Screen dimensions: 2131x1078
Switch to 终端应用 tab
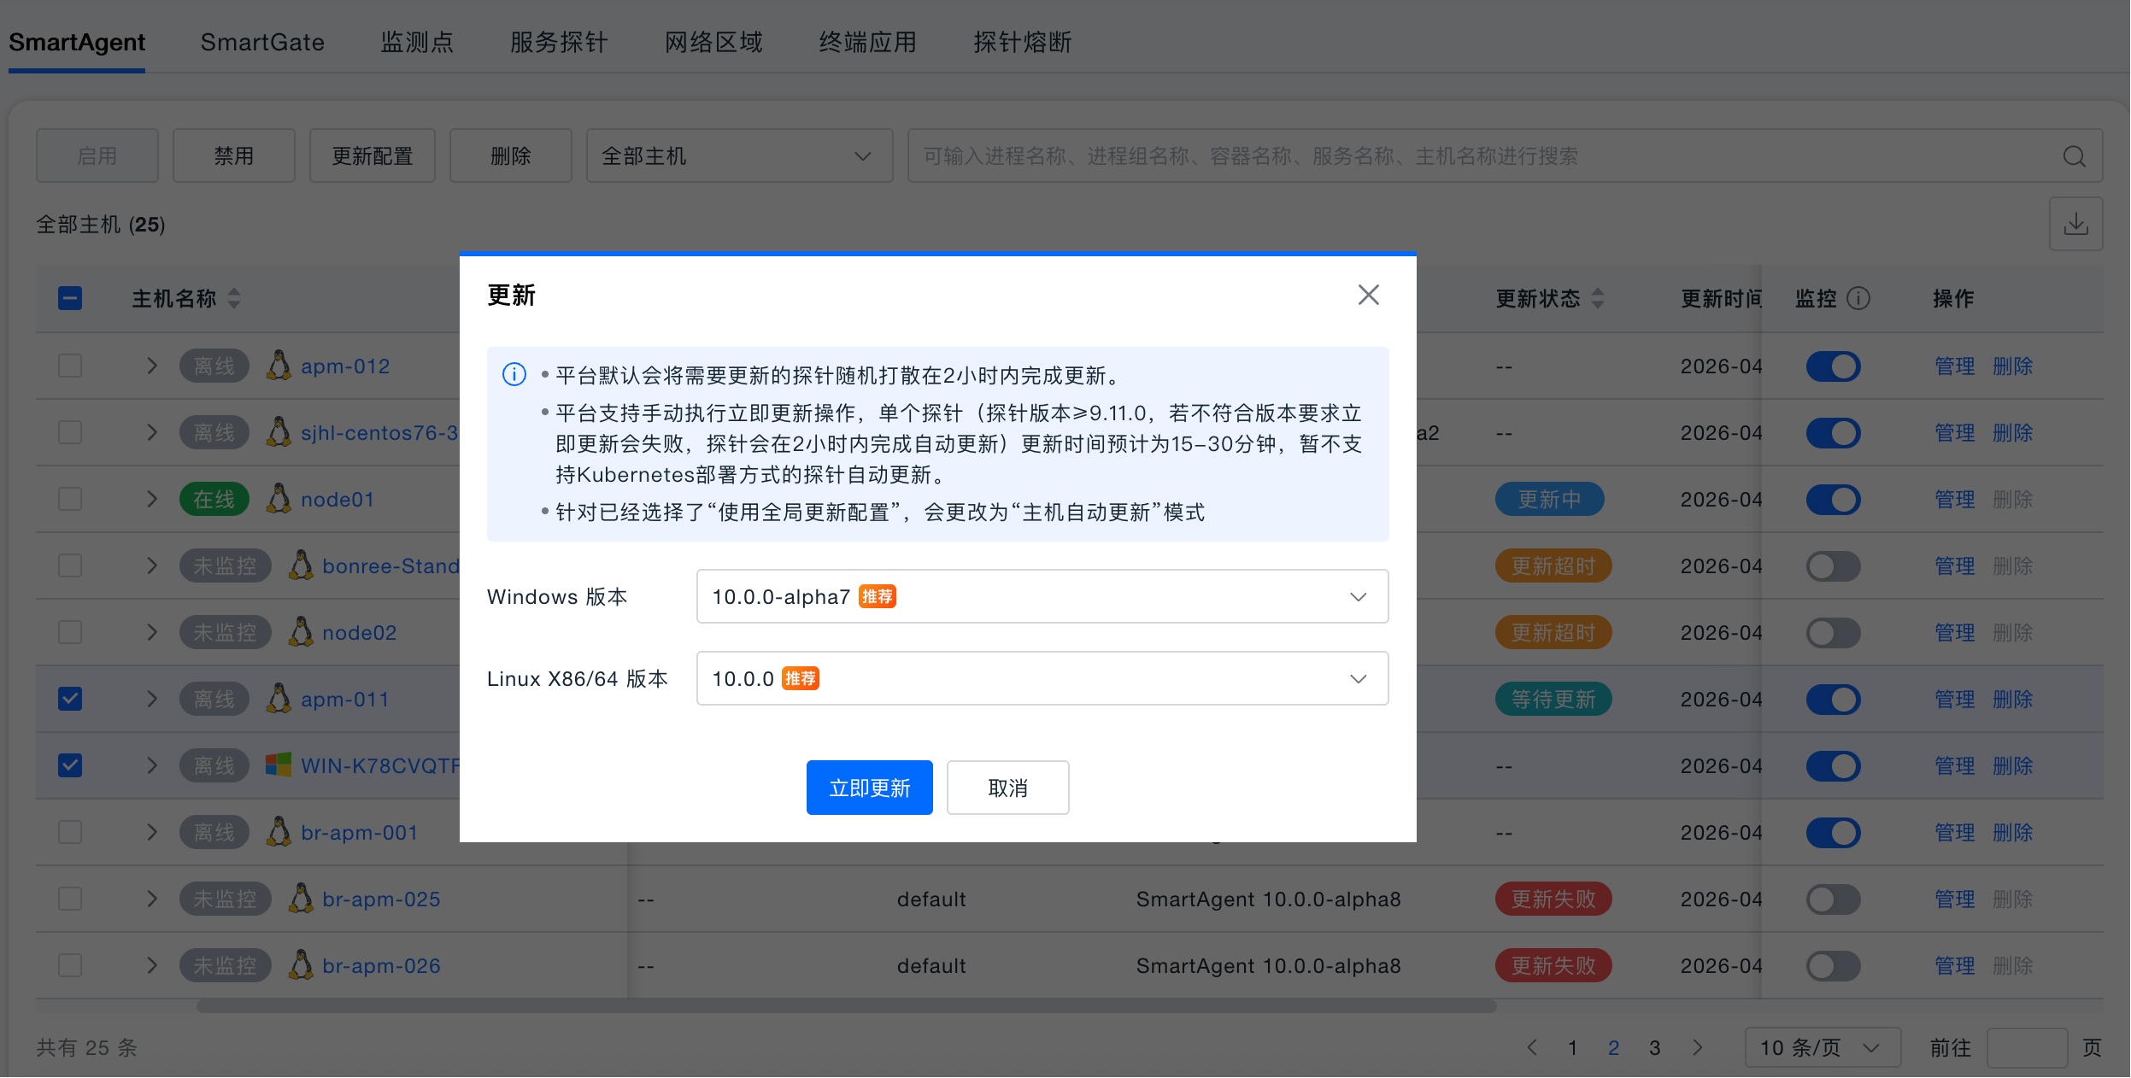868,42
